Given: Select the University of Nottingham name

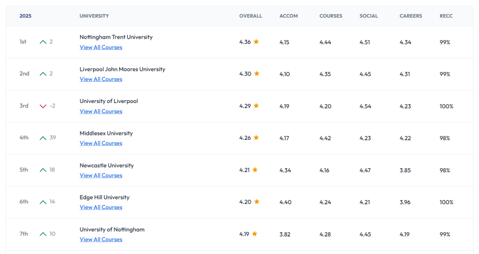Looking at the screenshot, I should [112, 229].
